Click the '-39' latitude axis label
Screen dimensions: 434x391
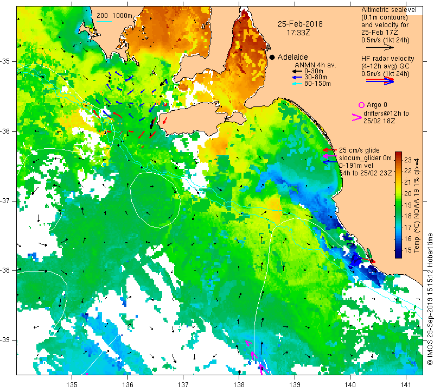coord(5,340)
